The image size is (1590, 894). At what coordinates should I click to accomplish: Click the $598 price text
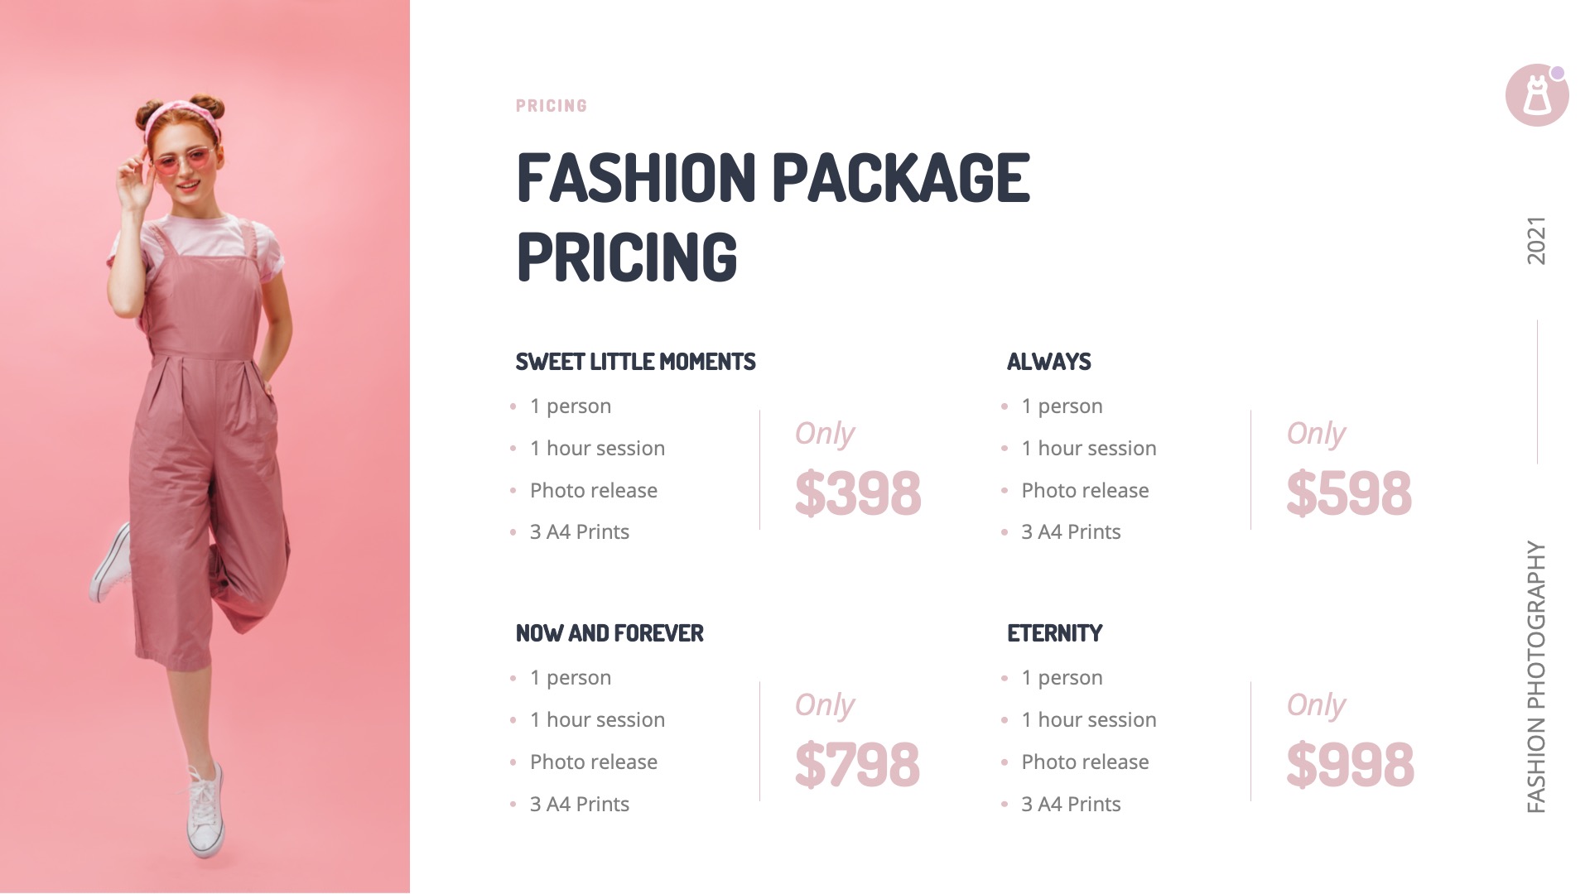(x=1348, y=493)
